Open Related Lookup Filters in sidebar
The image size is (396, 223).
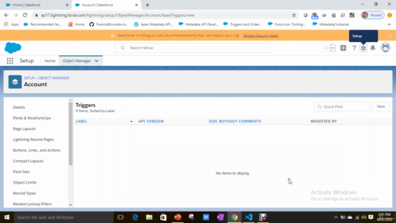[32, 204]
